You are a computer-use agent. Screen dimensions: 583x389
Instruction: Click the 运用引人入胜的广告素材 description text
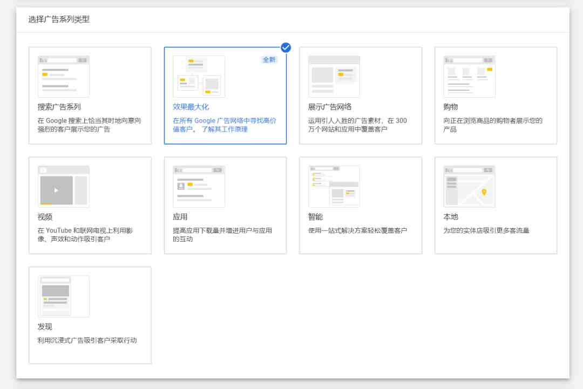357,125
